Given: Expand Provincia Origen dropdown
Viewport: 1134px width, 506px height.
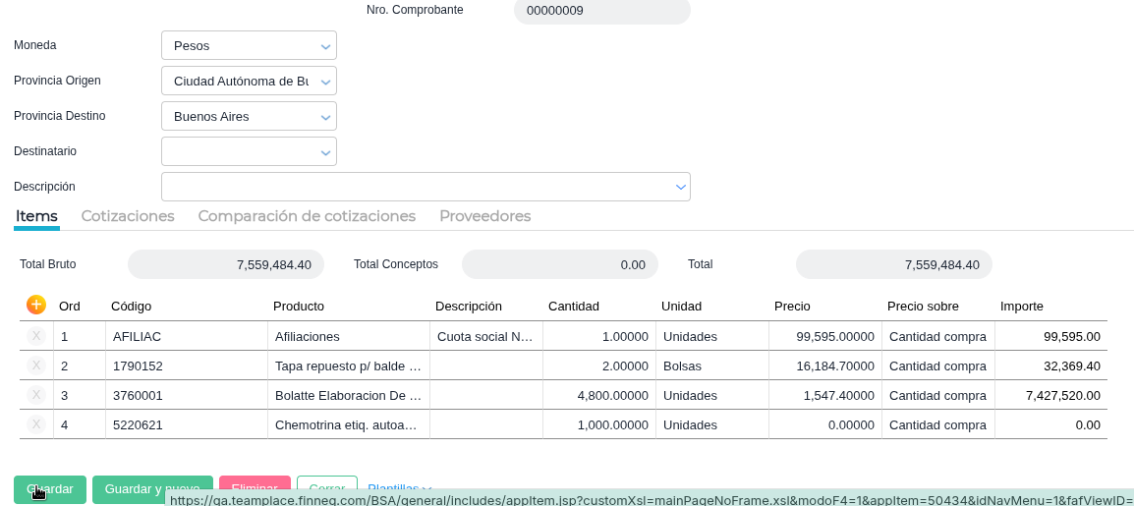Looking at the screenshot, I should point(325,82).
